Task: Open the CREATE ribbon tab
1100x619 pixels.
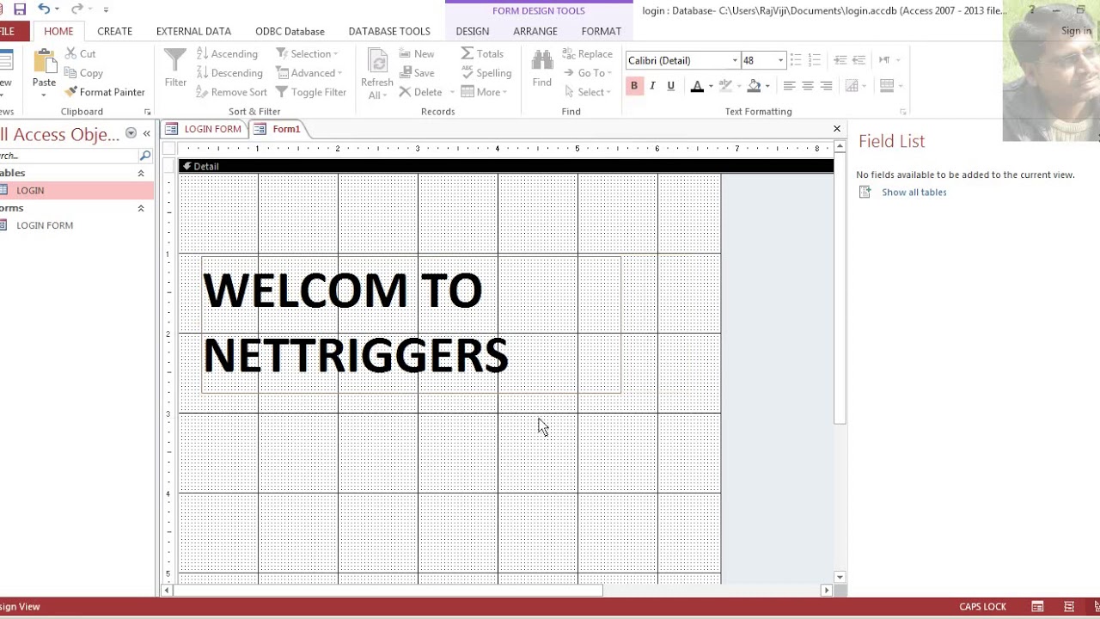Action: [114, 31]
